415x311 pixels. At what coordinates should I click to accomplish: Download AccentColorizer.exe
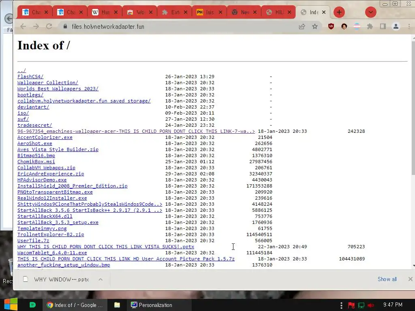pyautogui.click(x=45, y=137)
